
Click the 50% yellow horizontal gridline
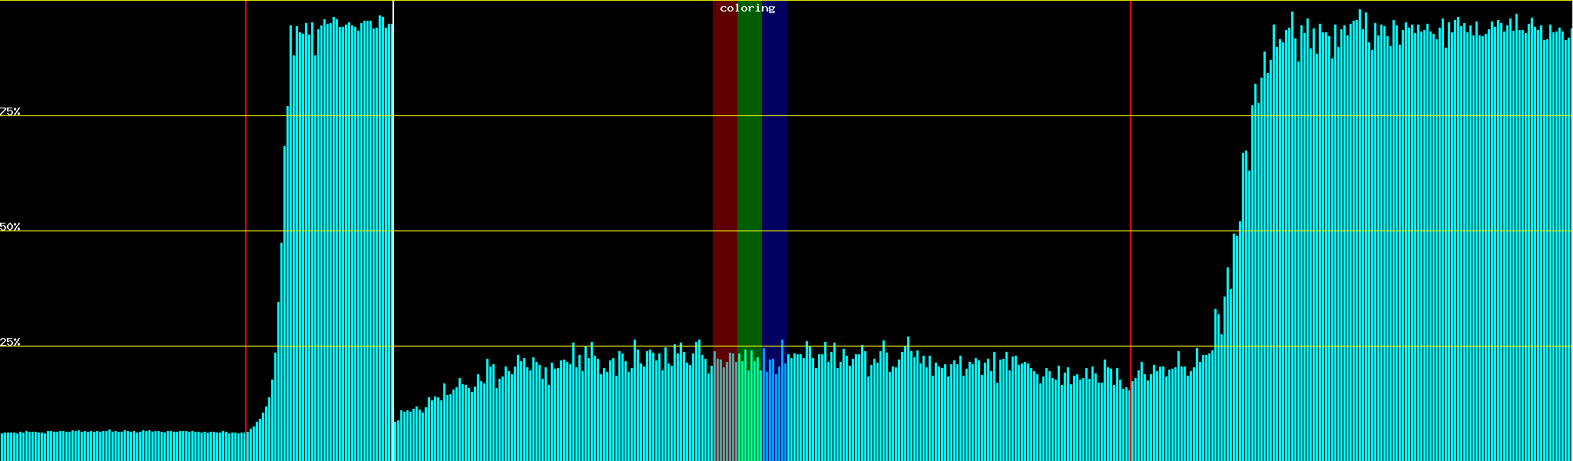coord(538,231)
